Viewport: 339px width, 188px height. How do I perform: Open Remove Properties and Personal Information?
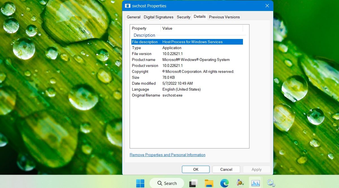(167, 155)
